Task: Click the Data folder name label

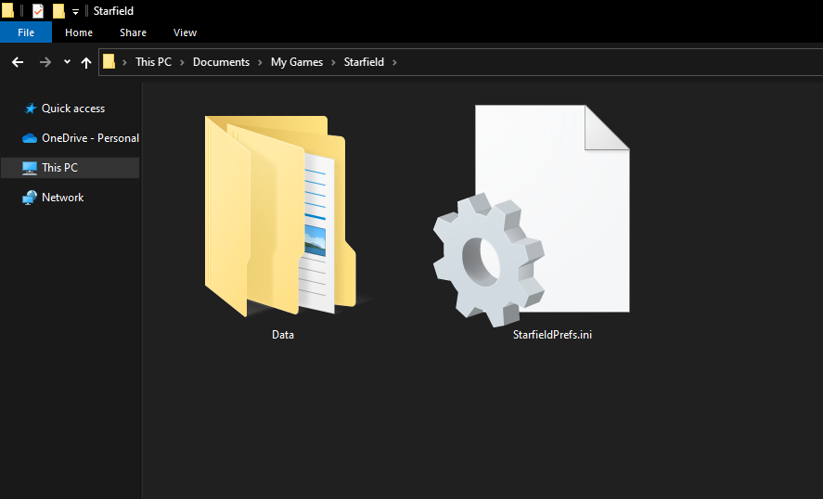Action: (282, 335)
